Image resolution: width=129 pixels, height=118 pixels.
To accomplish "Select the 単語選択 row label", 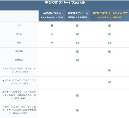I will coord(19,51).
